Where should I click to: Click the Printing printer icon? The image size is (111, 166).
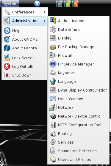coord(53,134)
